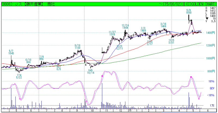
Task: Select the low value L 1395
Action: 210,14
